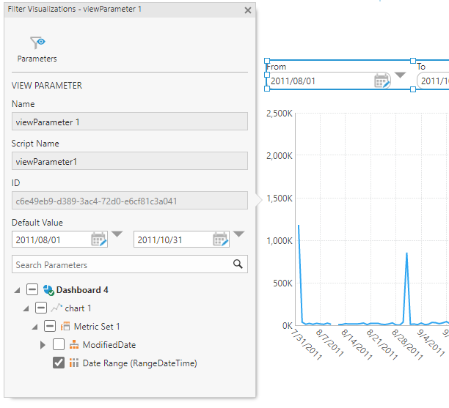Check the ModifiedDate checkbox
This screenshot has height=408, width=449.
[59, 344]
